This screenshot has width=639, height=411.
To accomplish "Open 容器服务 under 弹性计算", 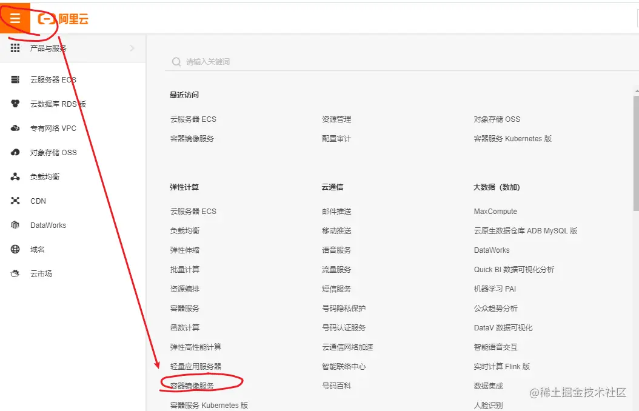I will (x=185, y=308).
